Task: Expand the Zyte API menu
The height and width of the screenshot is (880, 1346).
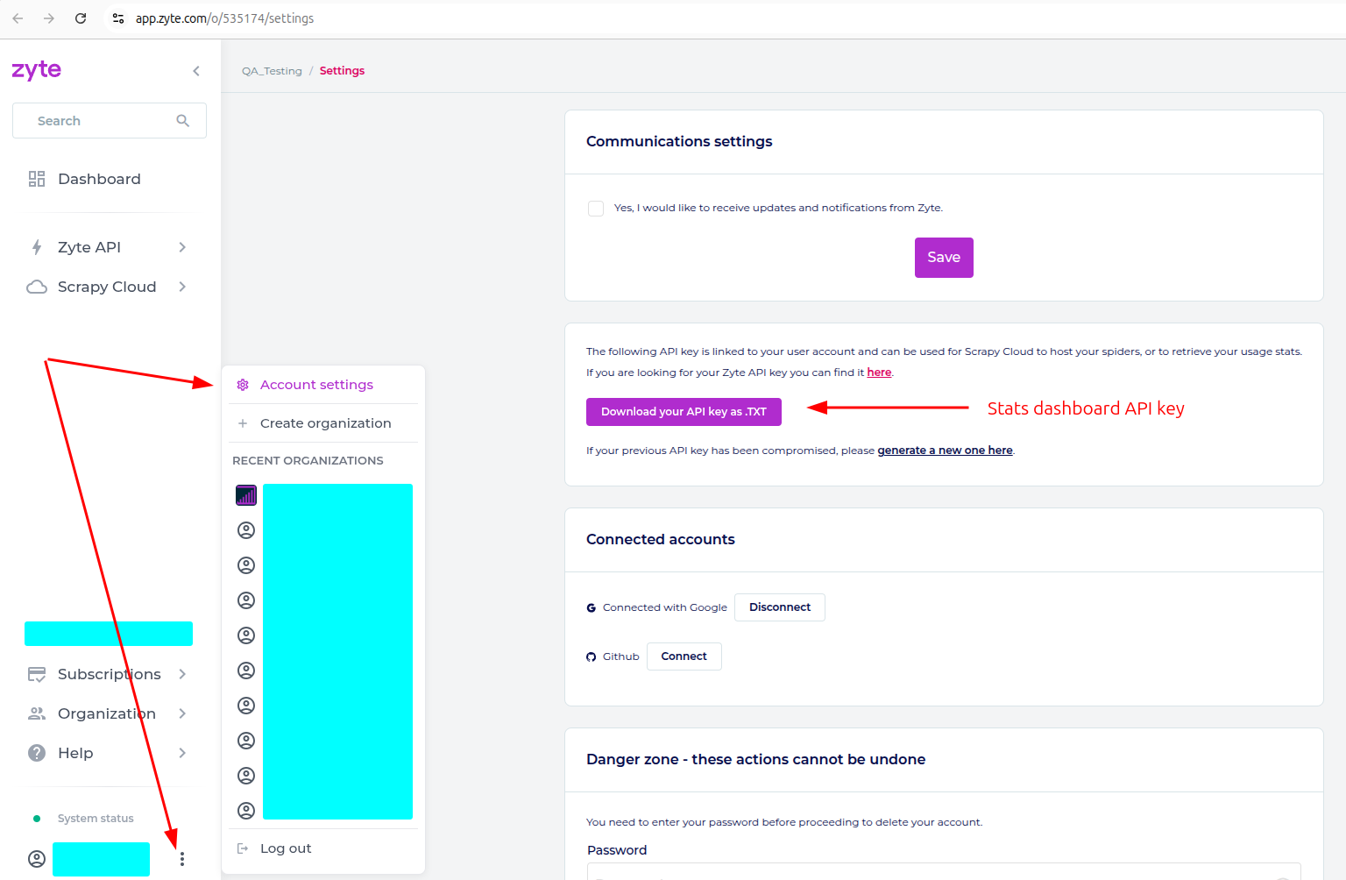Action: (x=182, y=247)
